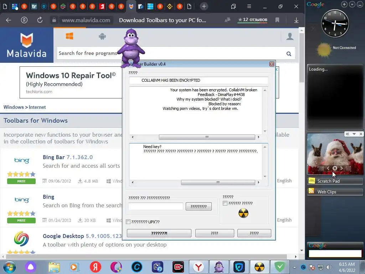Viewport: 365px width, 274px height.
Task: Open the Bing Bar 7.1.362.0 entry
Action: click(68, 157)
